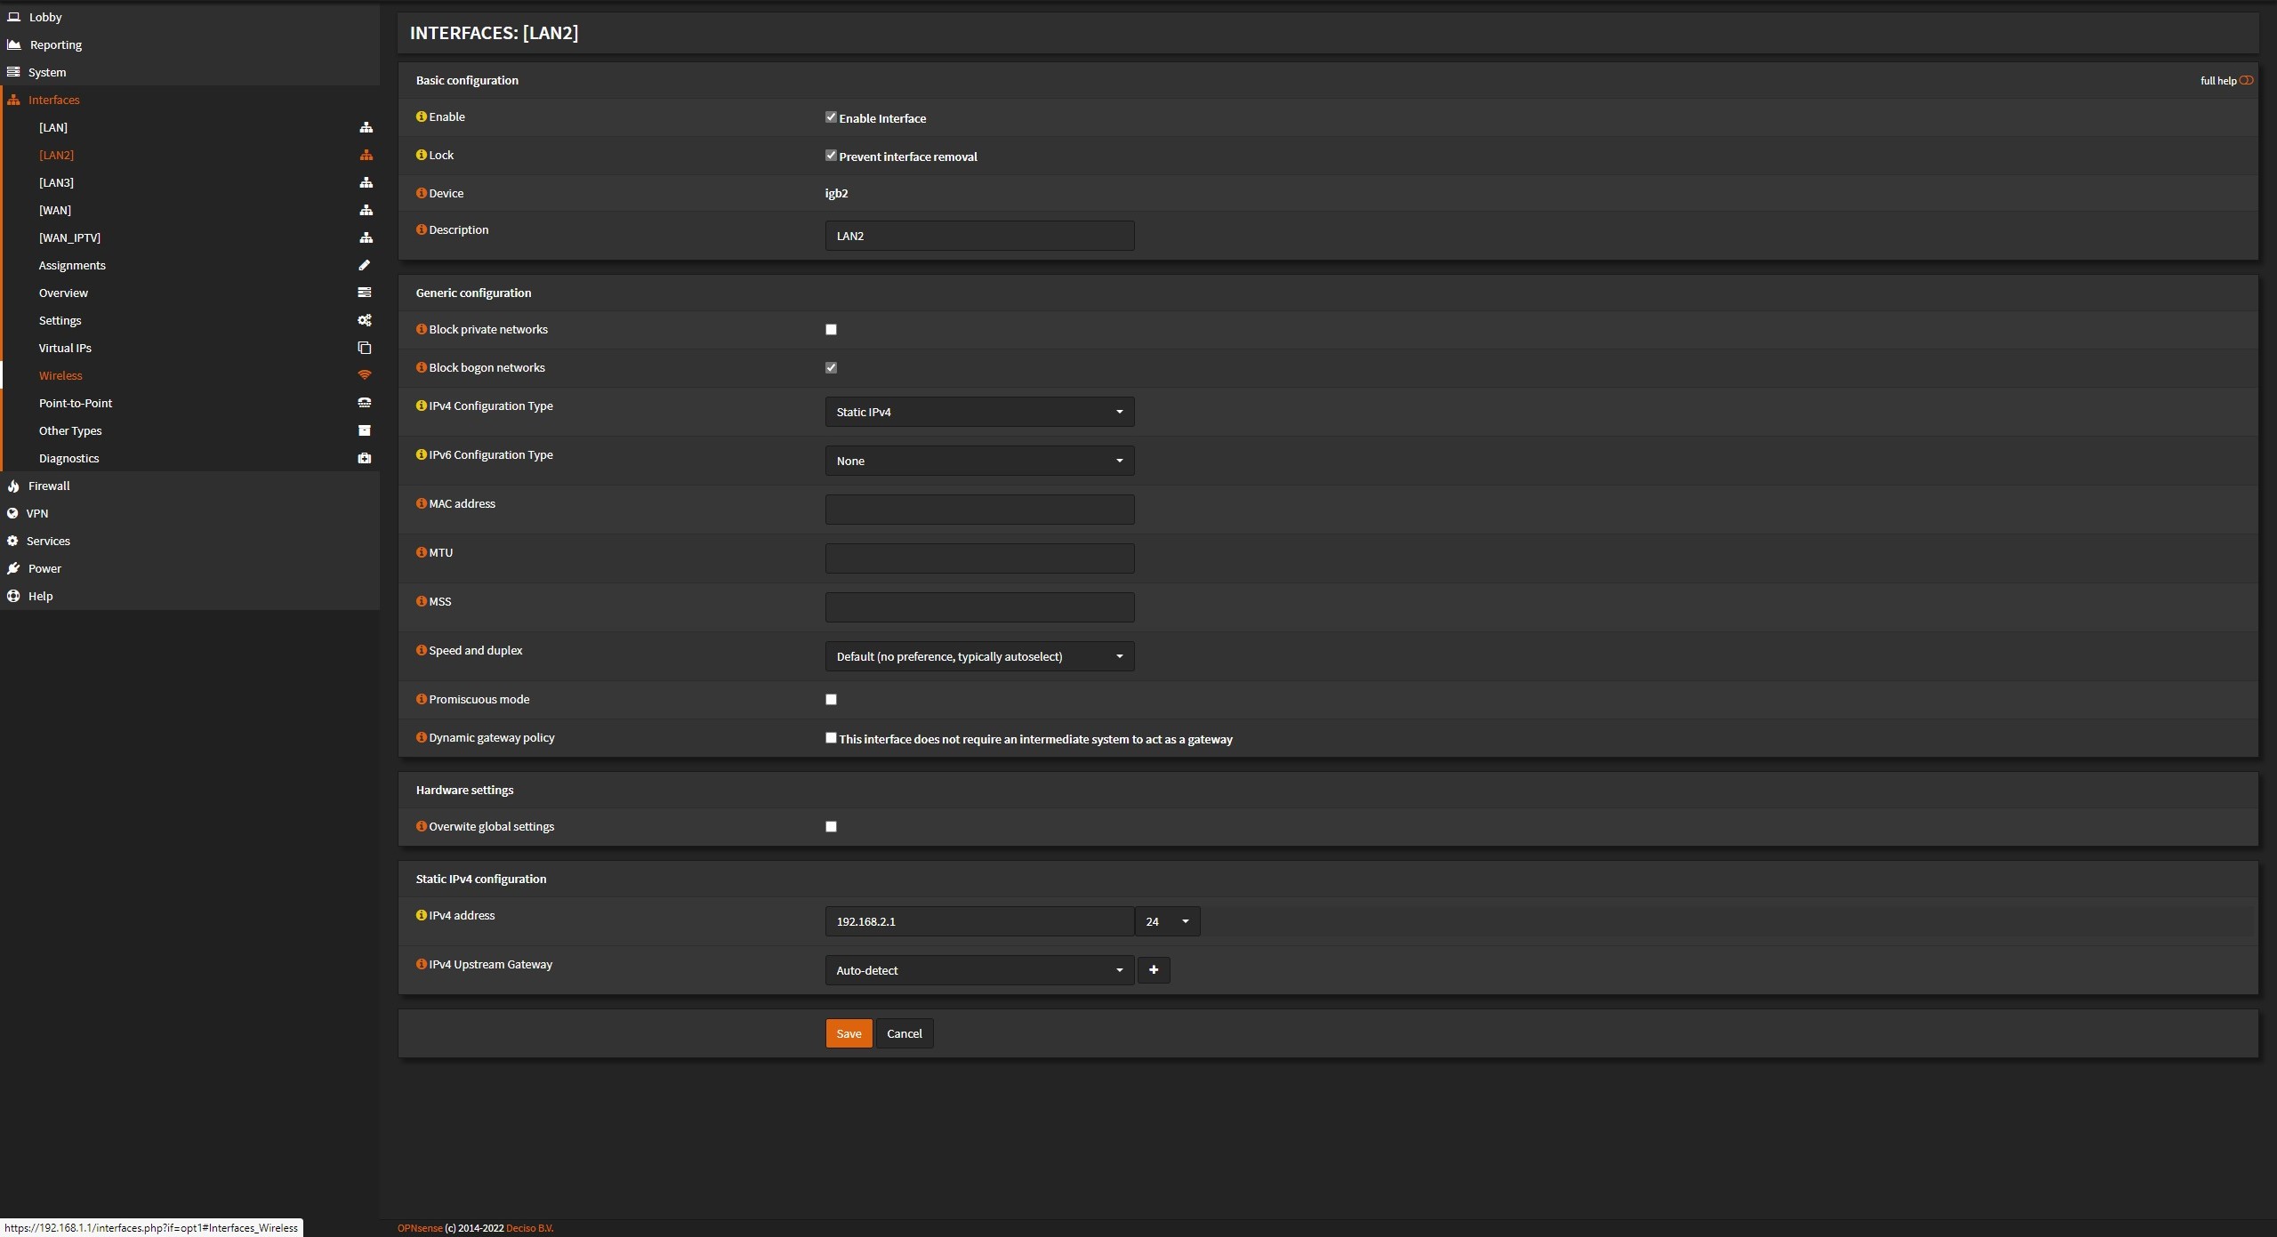Viewport: 2277px width, 1237px height.
Task: Click plus icon to add upstream gateway
Action: pyautogui.click(x=1154, y=970)
